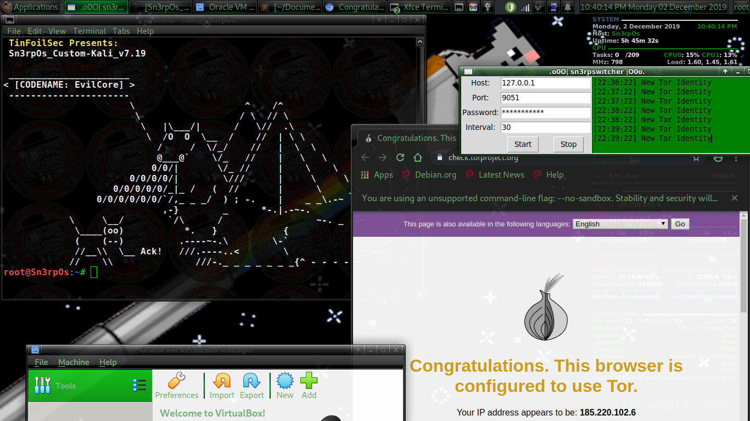This screenshot has height=421, width=750.
Task: Click the Port field showing 9051
Action: point(545,98)
